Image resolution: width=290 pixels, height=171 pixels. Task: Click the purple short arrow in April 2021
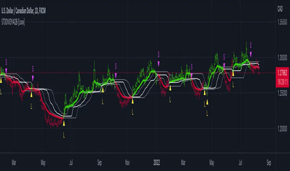(x=33, y=78)
